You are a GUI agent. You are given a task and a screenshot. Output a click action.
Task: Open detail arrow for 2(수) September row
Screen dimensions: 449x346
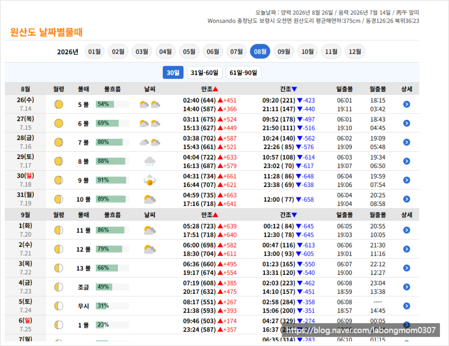point(406,249)
